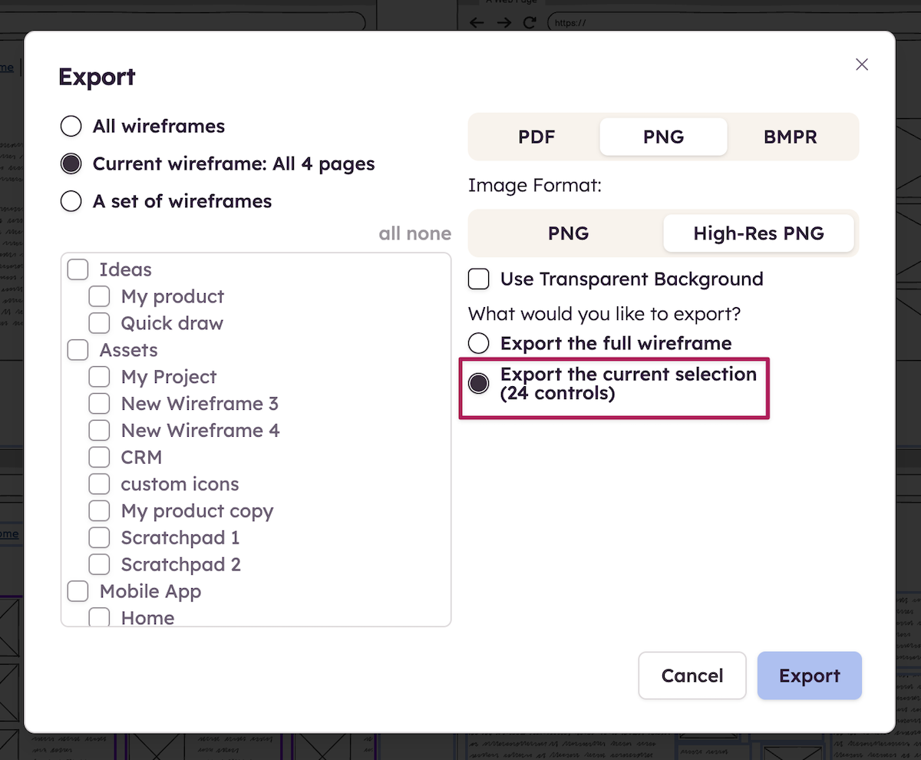The image size is (921, 760).
Task: Switch export type to BMPR tab
Action: [790, 137]
